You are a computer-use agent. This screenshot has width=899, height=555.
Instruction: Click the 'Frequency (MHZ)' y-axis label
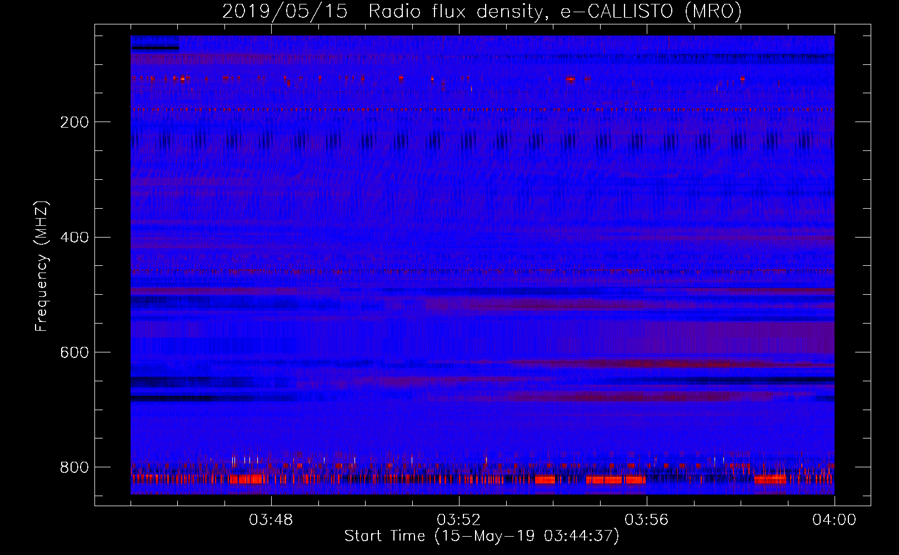coord(42,266)
